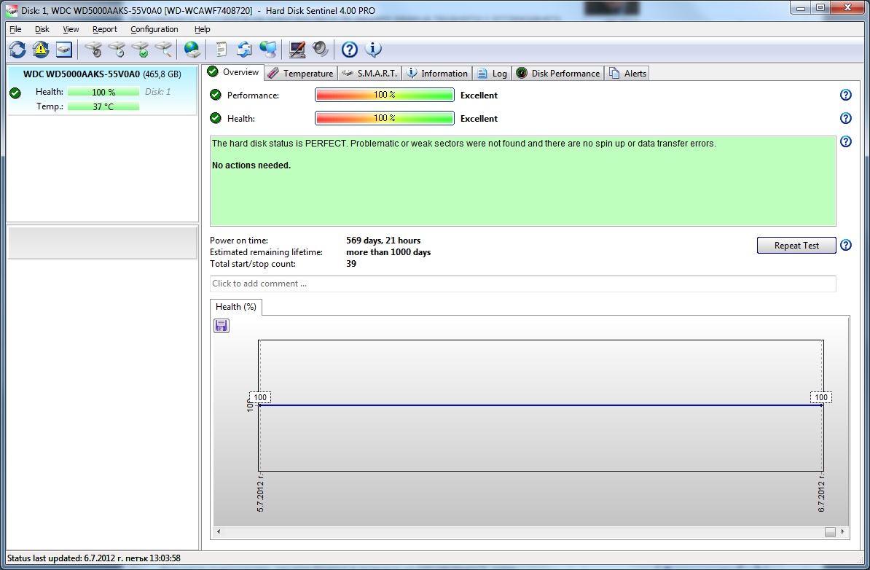870x570 pixels.
Task: Click the disk with magnifier surface test icon
Action: click(x=163, y=50)
